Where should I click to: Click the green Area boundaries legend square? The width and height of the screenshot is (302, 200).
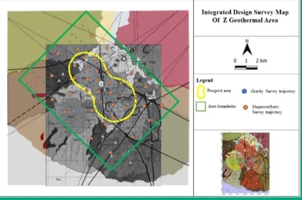(x=201, y=106)
